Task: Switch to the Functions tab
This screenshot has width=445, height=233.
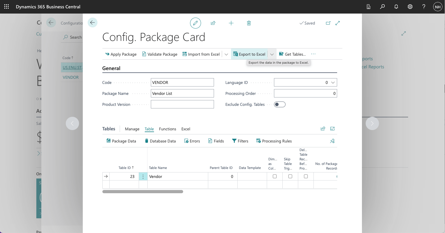Action: coord(168,129)
